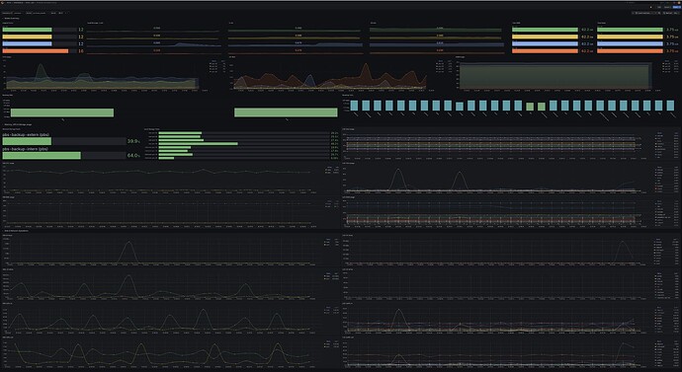682x372 pixels.
Task: Click the green 62.2 memory value
Action: tap(586, 30)
